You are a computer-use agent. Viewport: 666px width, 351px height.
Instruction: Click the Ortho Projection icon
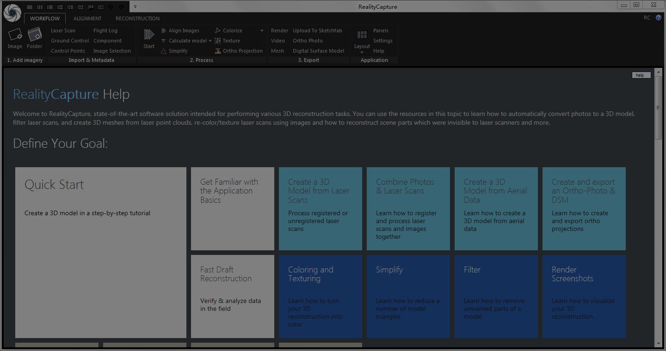click(x=218, y=51)
